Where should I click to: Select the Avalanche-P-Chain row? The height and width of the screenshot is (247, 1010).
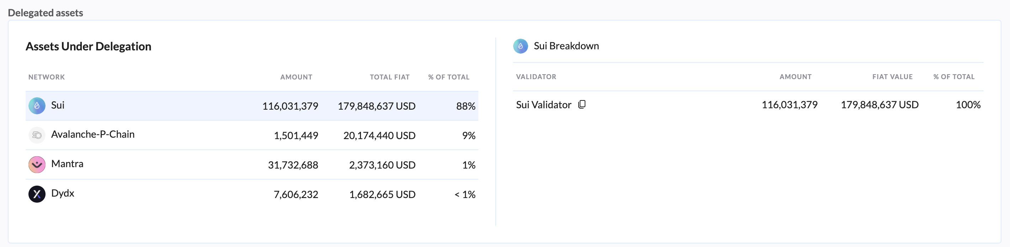pos(251,135)
